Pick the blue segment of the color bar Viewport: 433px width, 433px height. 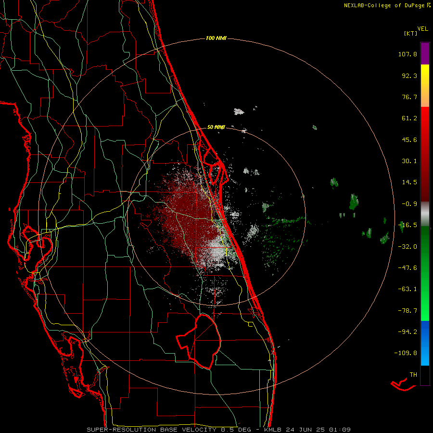click(425, 343)
